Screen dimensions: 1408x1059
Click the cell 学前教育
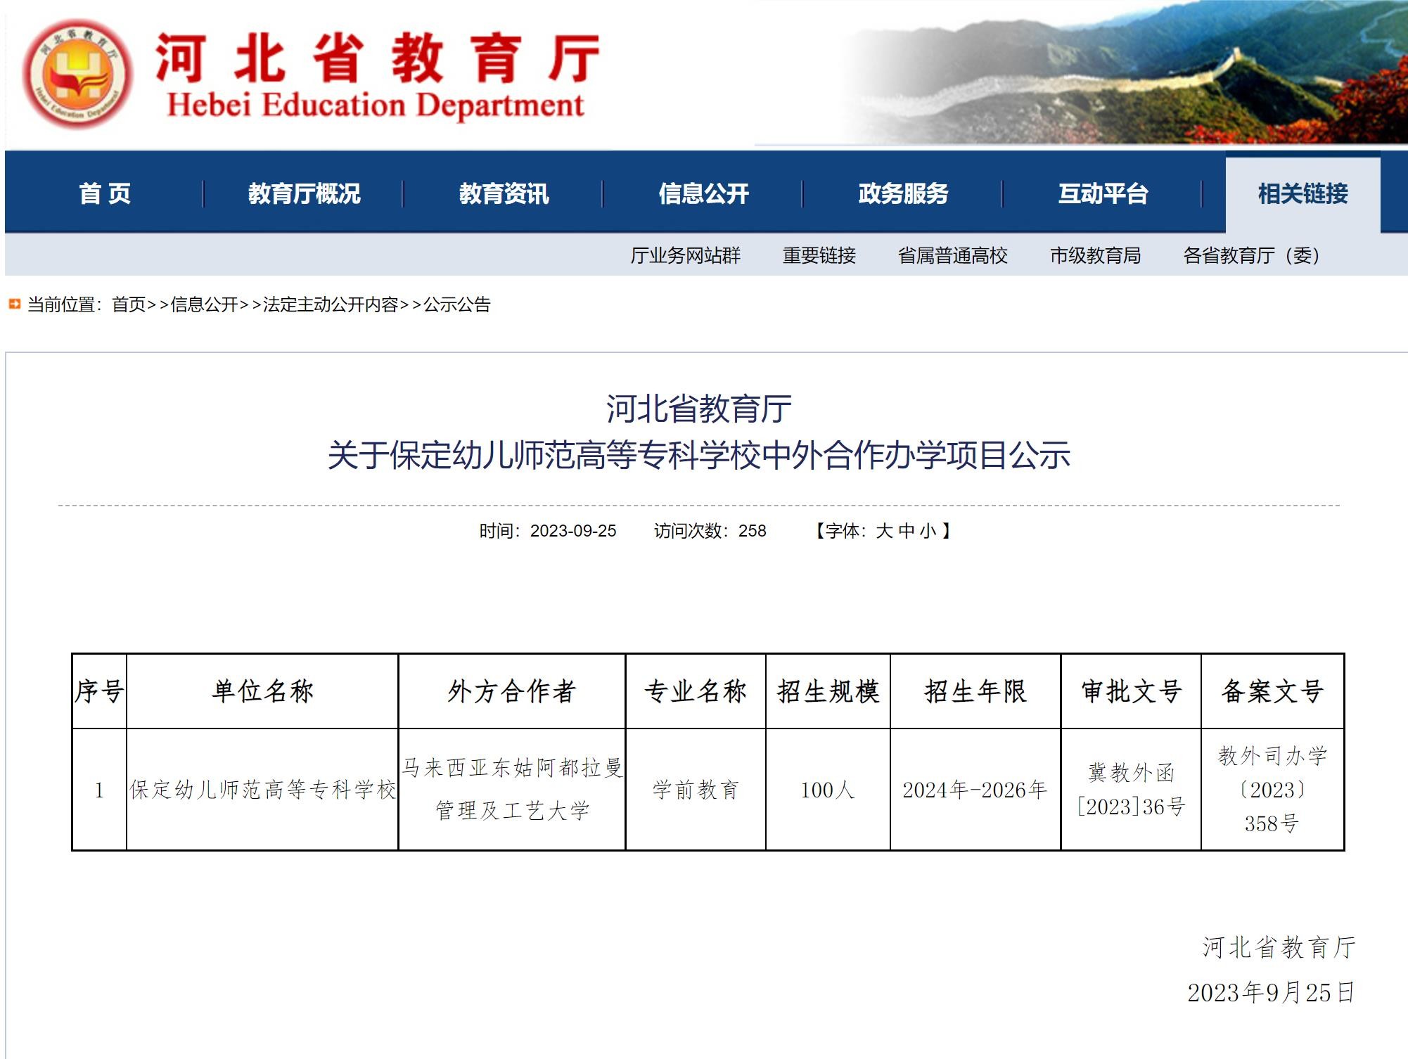tap(696, 790)
